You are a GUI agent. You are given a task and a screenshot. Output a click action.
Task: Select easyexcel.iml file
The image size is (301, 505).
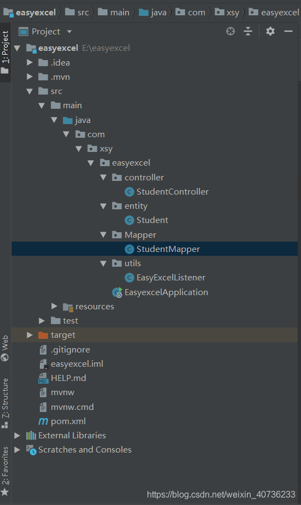tap(77, 364)
